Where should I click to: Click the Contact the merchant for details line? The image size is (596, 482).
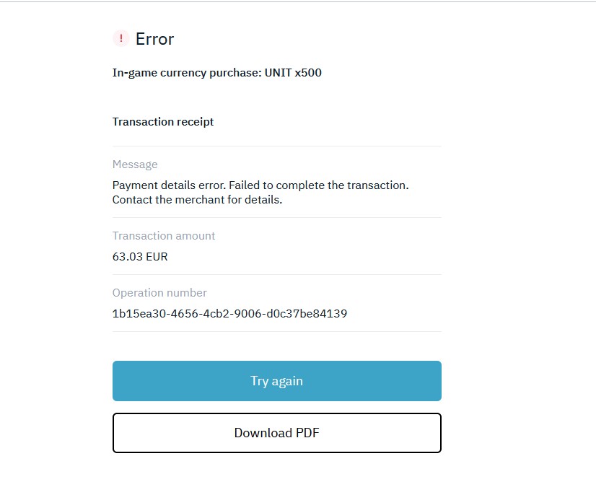pyautogui.click(x=197, y=200)
